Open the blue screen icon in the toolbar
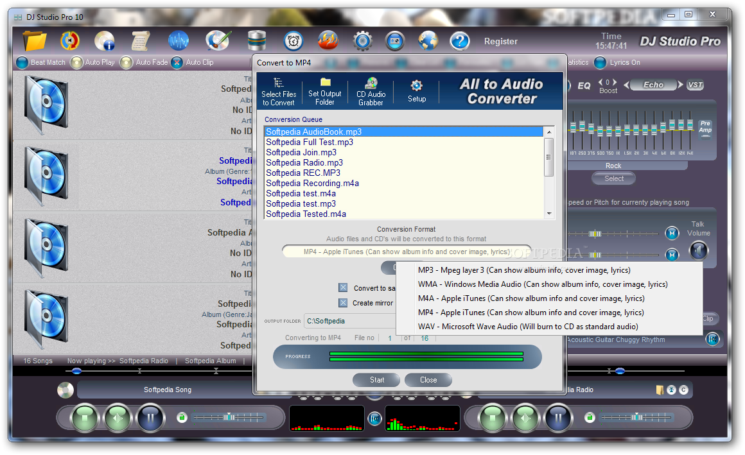745x455 pixels. click(x=395, y=41)
